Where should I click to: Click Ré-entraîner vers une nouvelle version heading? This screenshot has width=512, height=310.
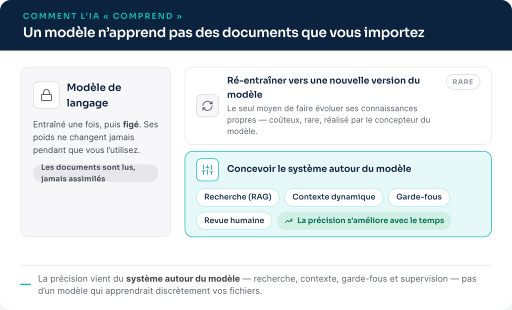click(323, 87)
